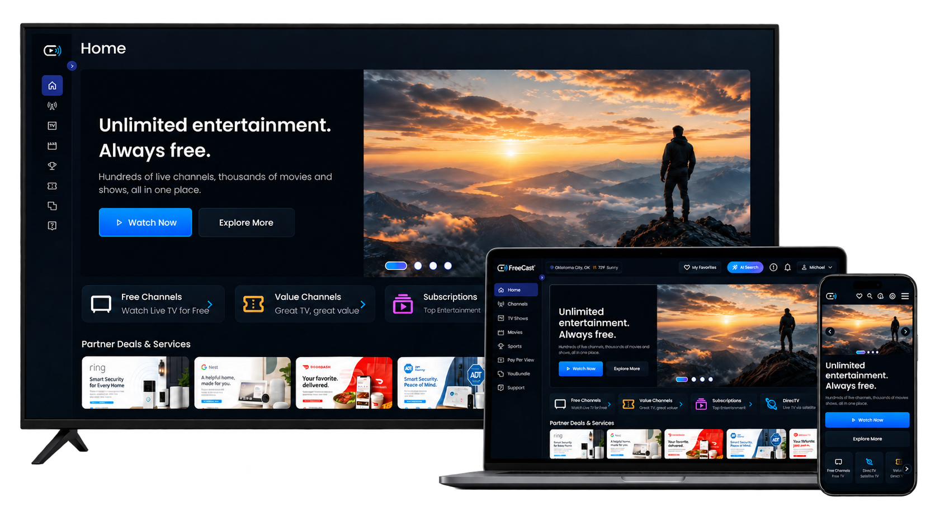
Task: Select the second carousel dot on the TV
Action: click(x=418, y=266)
